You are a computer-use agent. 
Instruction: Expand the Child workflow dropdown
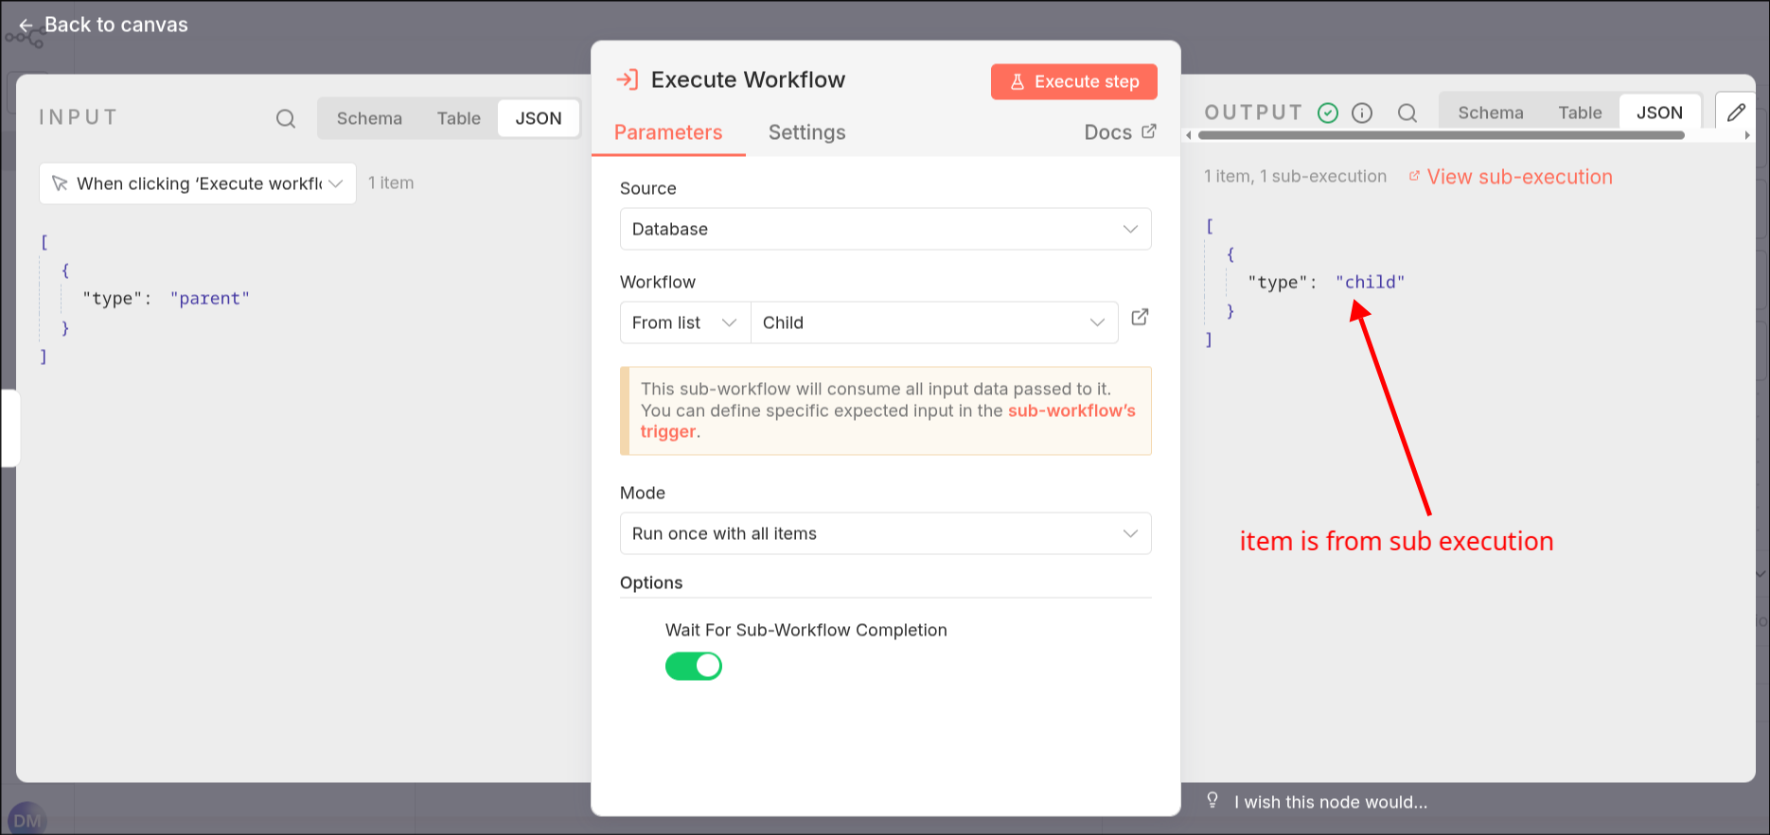pyautogui.click(x=933, y=322)
